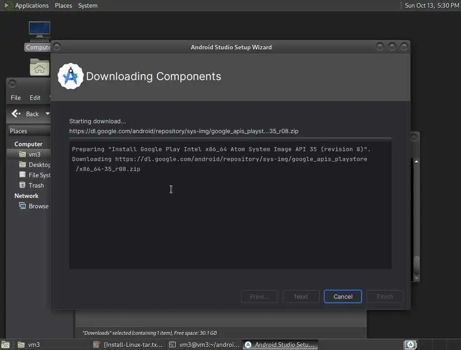Screen dimensions: 461x350
Task: Click the download progress bar
Action: coord(230,138)
